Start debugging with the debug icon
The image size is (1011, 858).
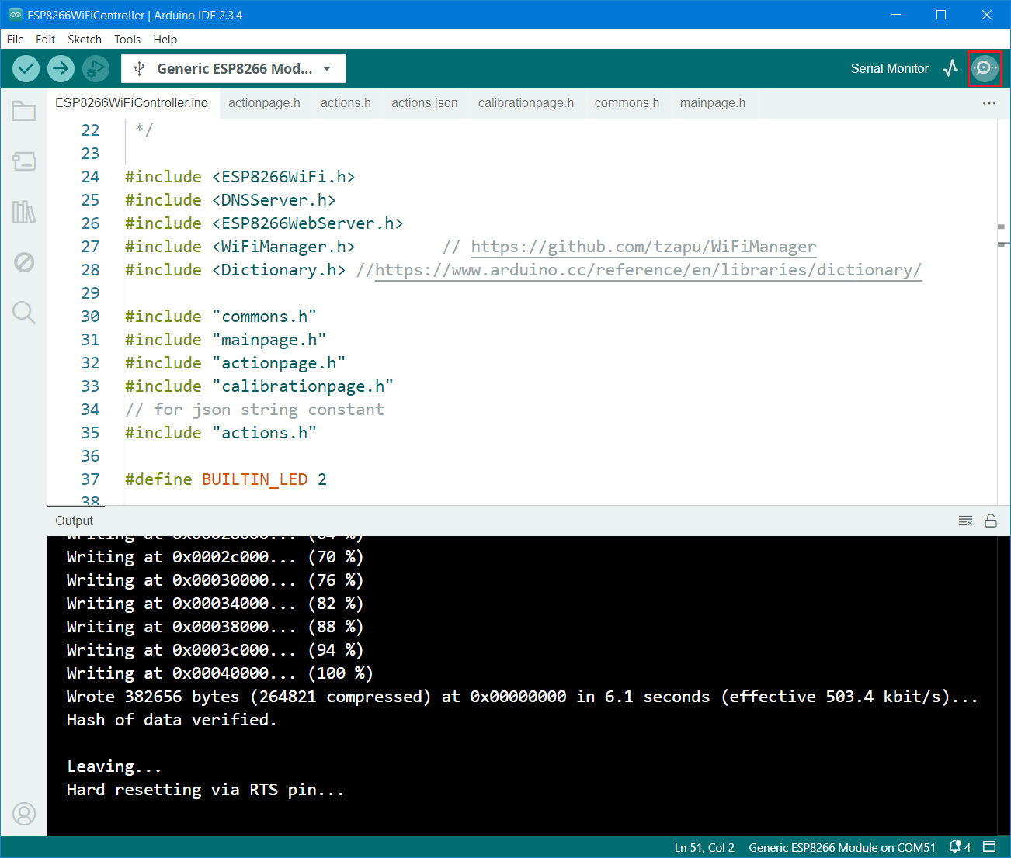[x=95, y=68]
